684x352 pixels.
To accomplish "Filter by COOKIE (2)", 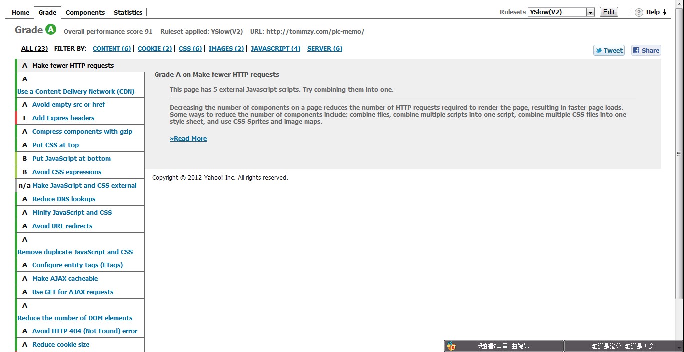I will tap(155, 48).
